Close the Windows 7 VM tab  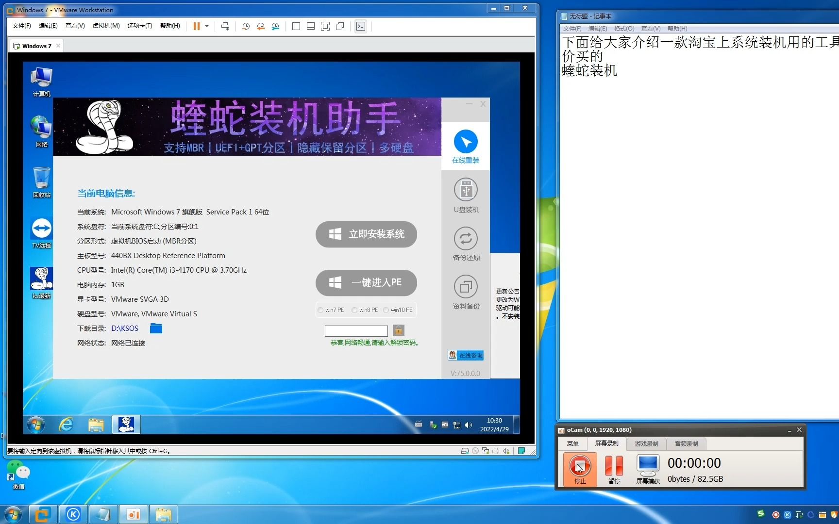(58, 46)
